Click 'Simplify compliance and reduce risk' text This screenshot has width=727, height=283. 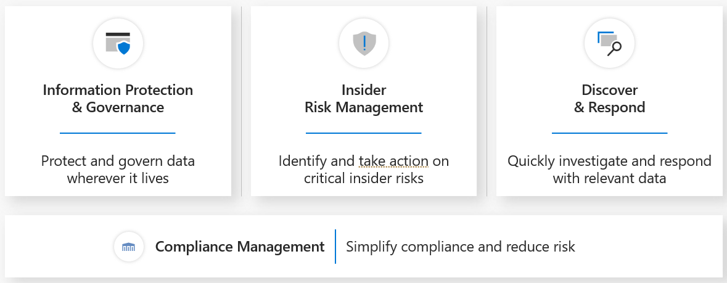(461, 247)
